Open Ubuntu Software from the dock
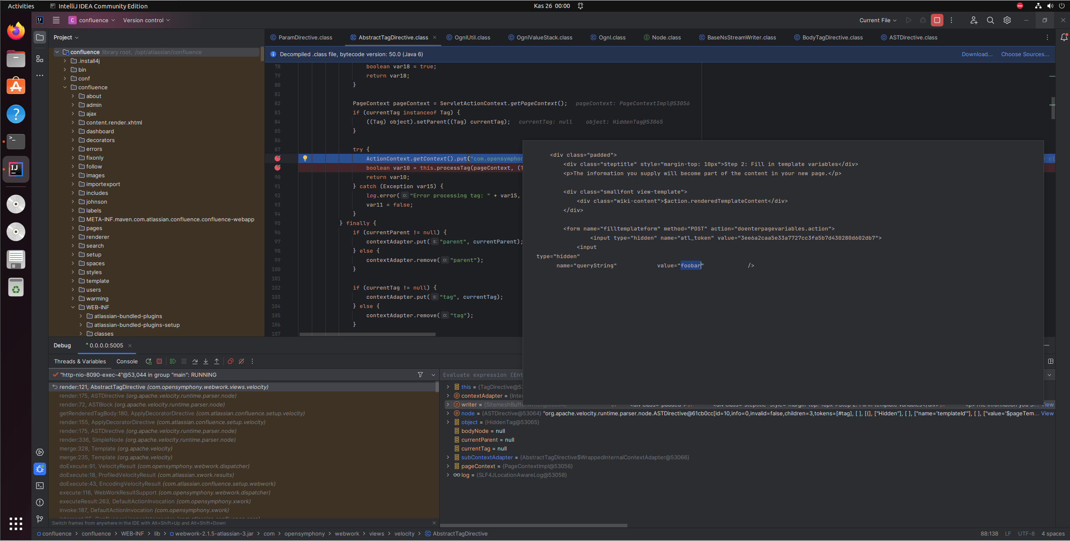This screenshot has height=541, width=1070. coord(16,86)
